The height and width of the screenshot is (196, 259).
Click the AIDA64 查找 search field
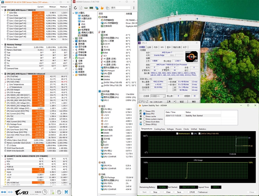tap(120, 8)
